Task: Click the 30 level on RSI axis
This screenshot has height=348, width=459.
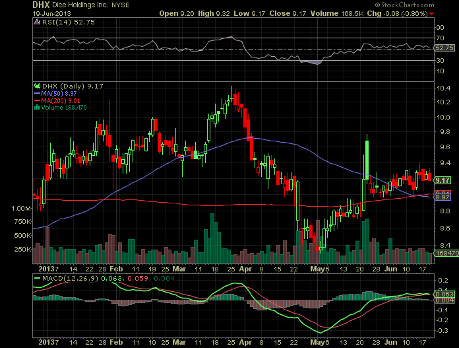Action: (x=440, y=60)
